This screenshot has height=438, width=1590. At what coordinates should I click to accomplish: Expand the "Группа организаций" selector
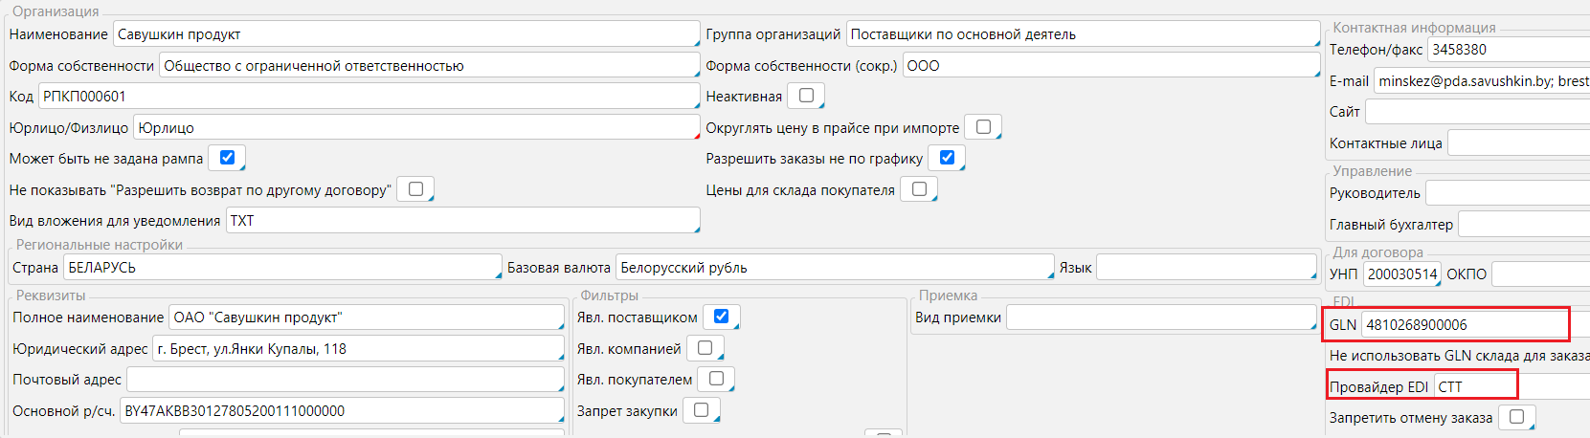[1082, 34]
